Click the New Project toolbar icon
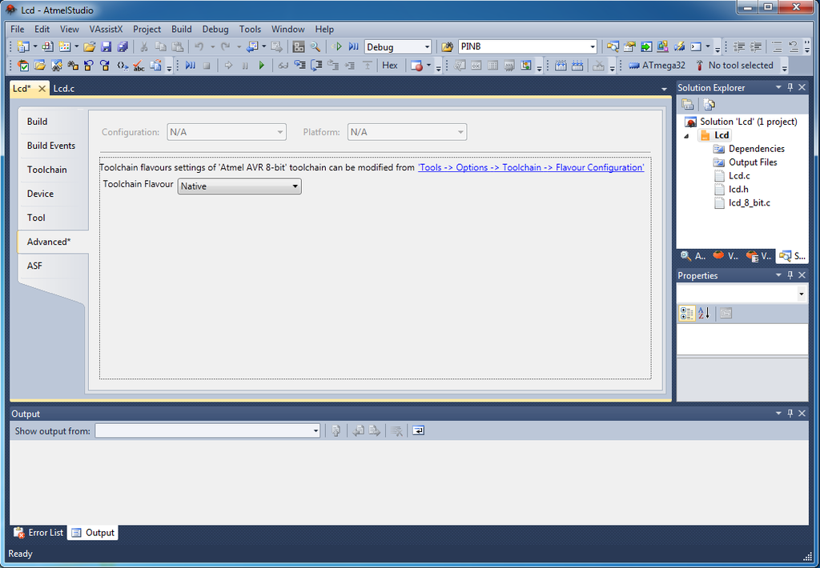Screen dimensions: 820x568 point(23,46)
